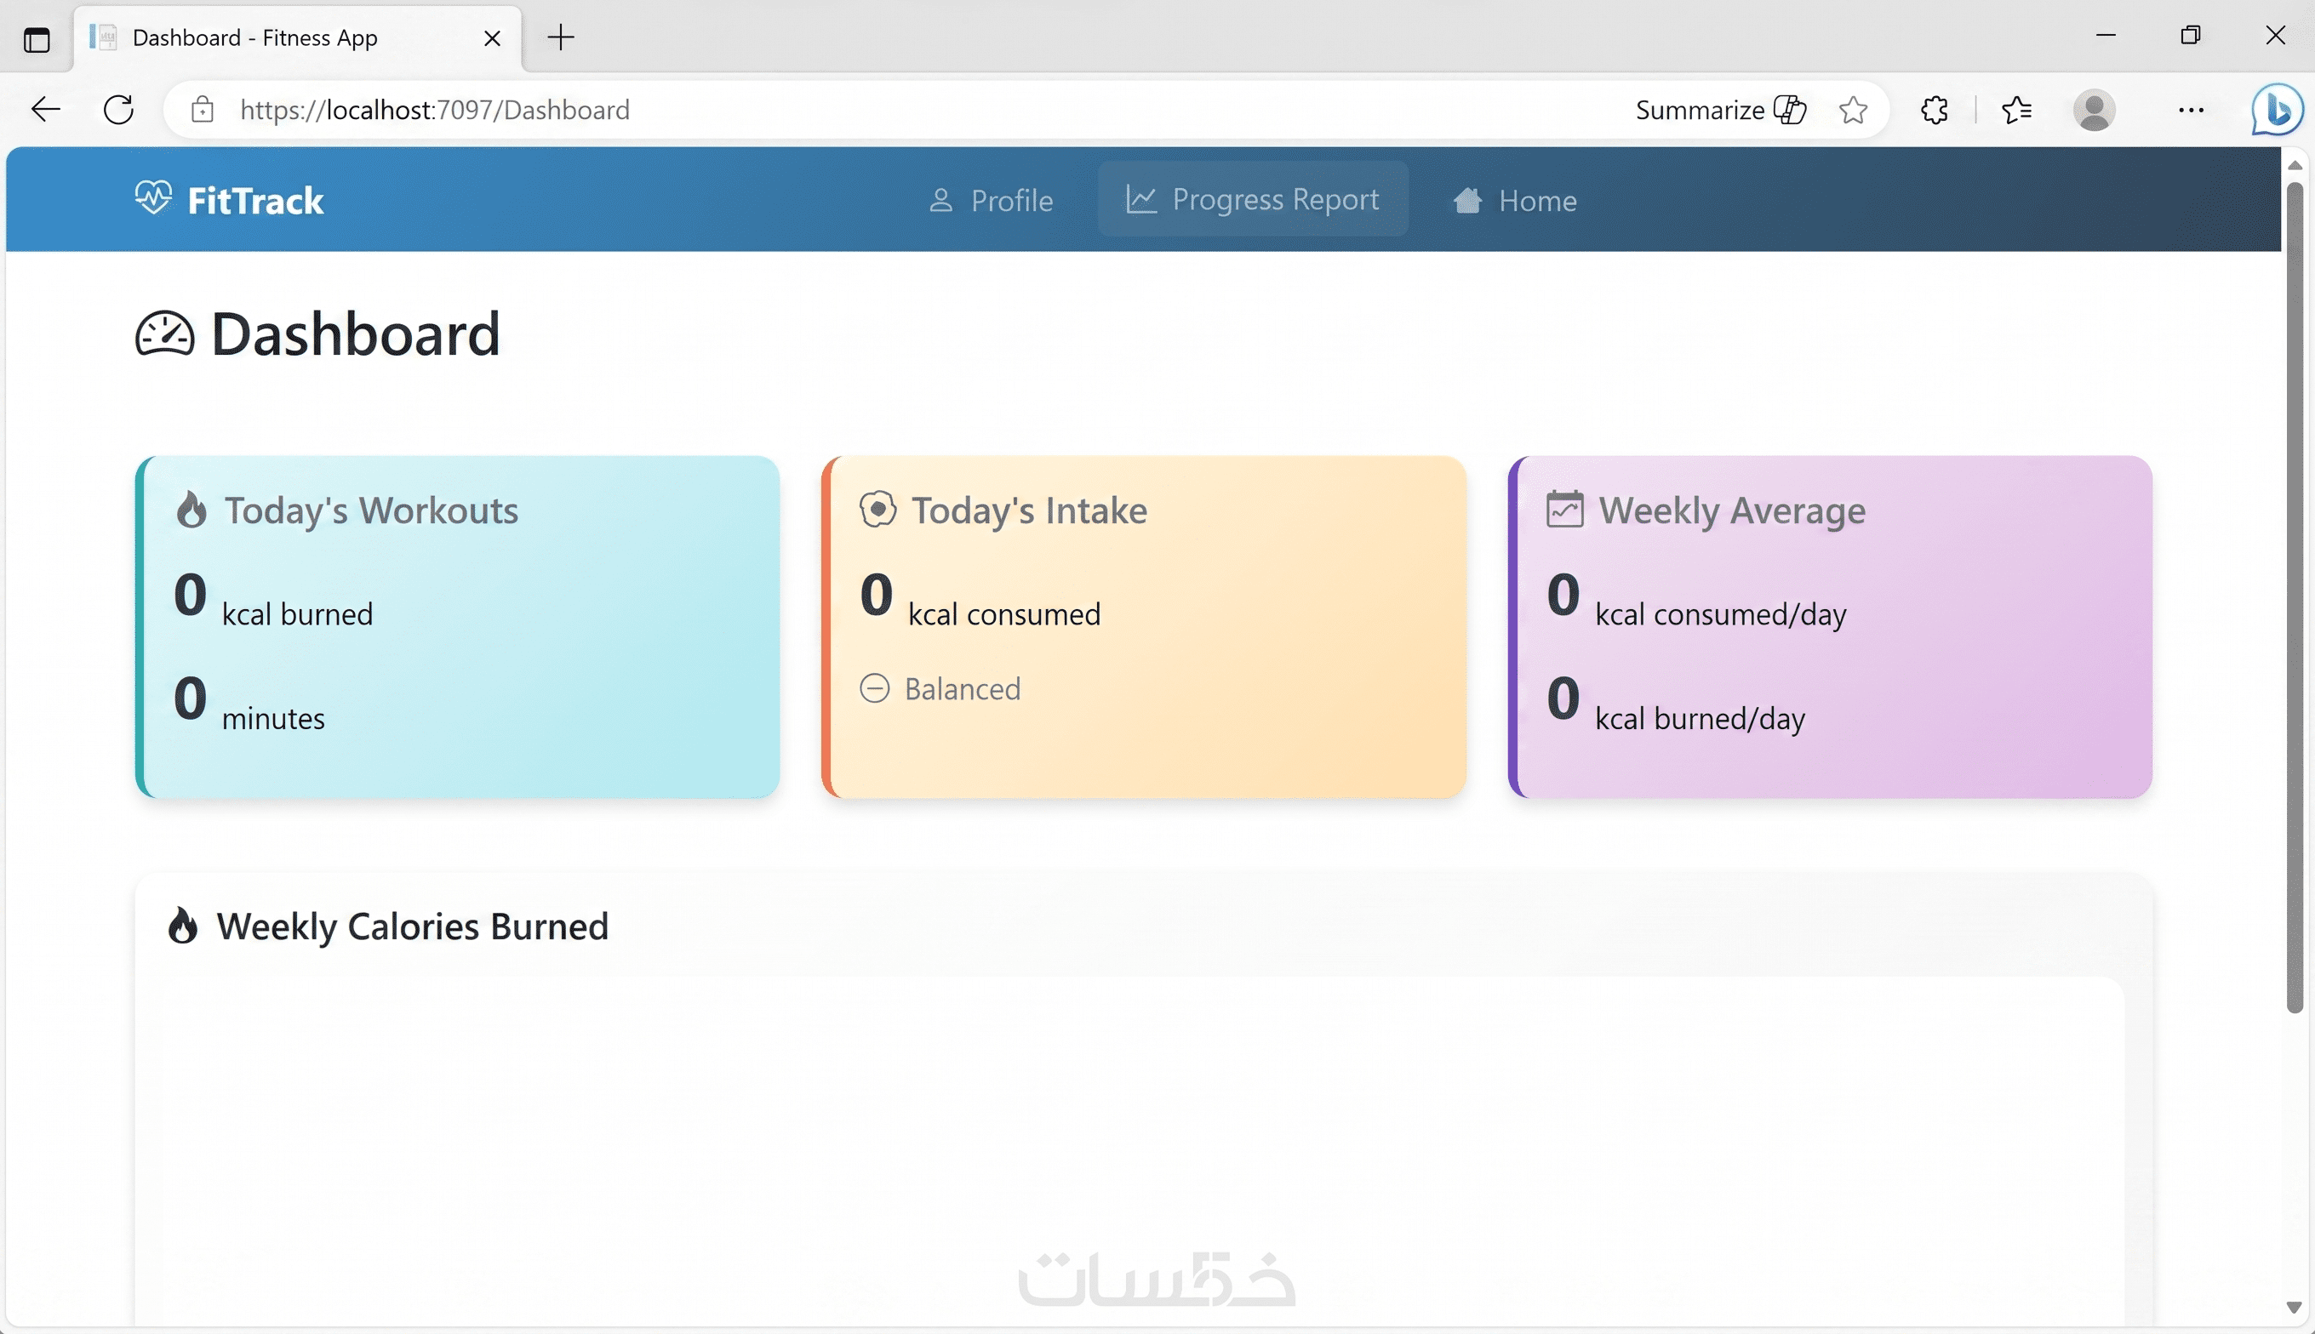Click the Weekly Calories Burned flame icon
Viewport: 2315px width, 1334px height.
pos(183,926)
